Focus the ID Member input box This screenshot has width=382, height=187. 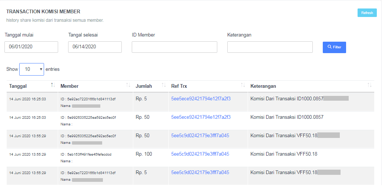tap(174, 47)
